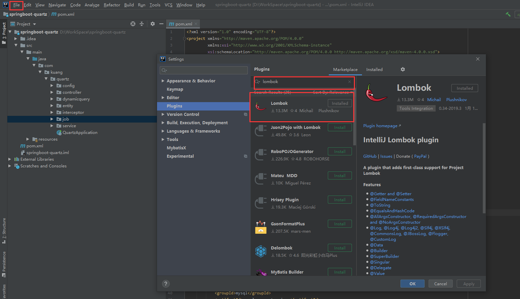Open Sort By Relevance dropdown
This screenshot has height=299, width=520.
click(332, 92)
